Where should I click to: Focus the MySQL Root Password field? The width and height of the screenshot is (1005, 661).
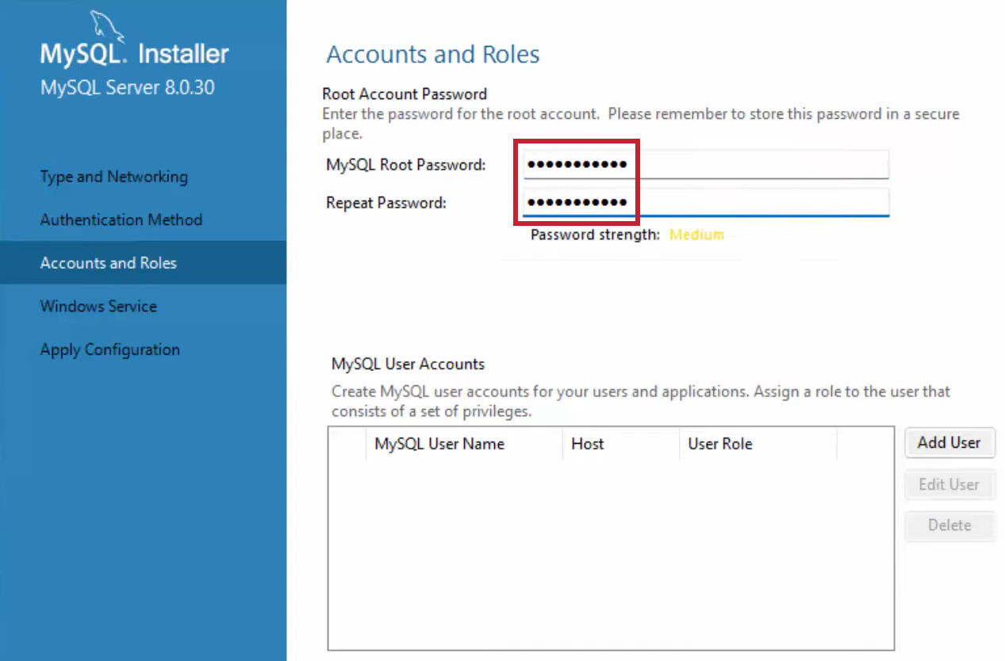click(x=706, y=165)
